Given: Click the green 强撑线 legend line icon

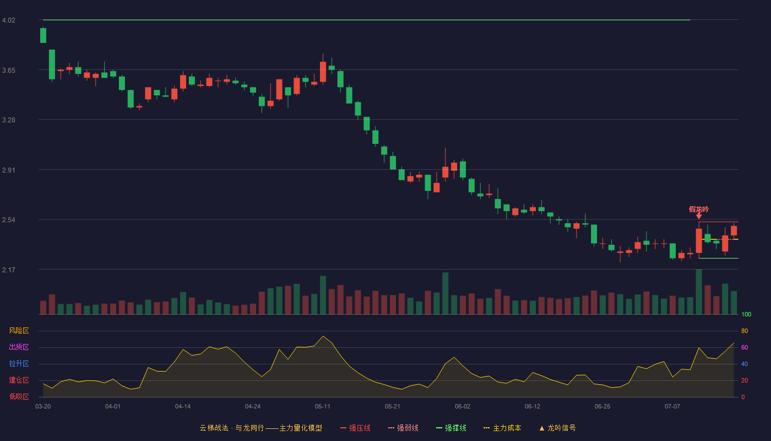Looking at the screenshot, I should click(439, 428).
